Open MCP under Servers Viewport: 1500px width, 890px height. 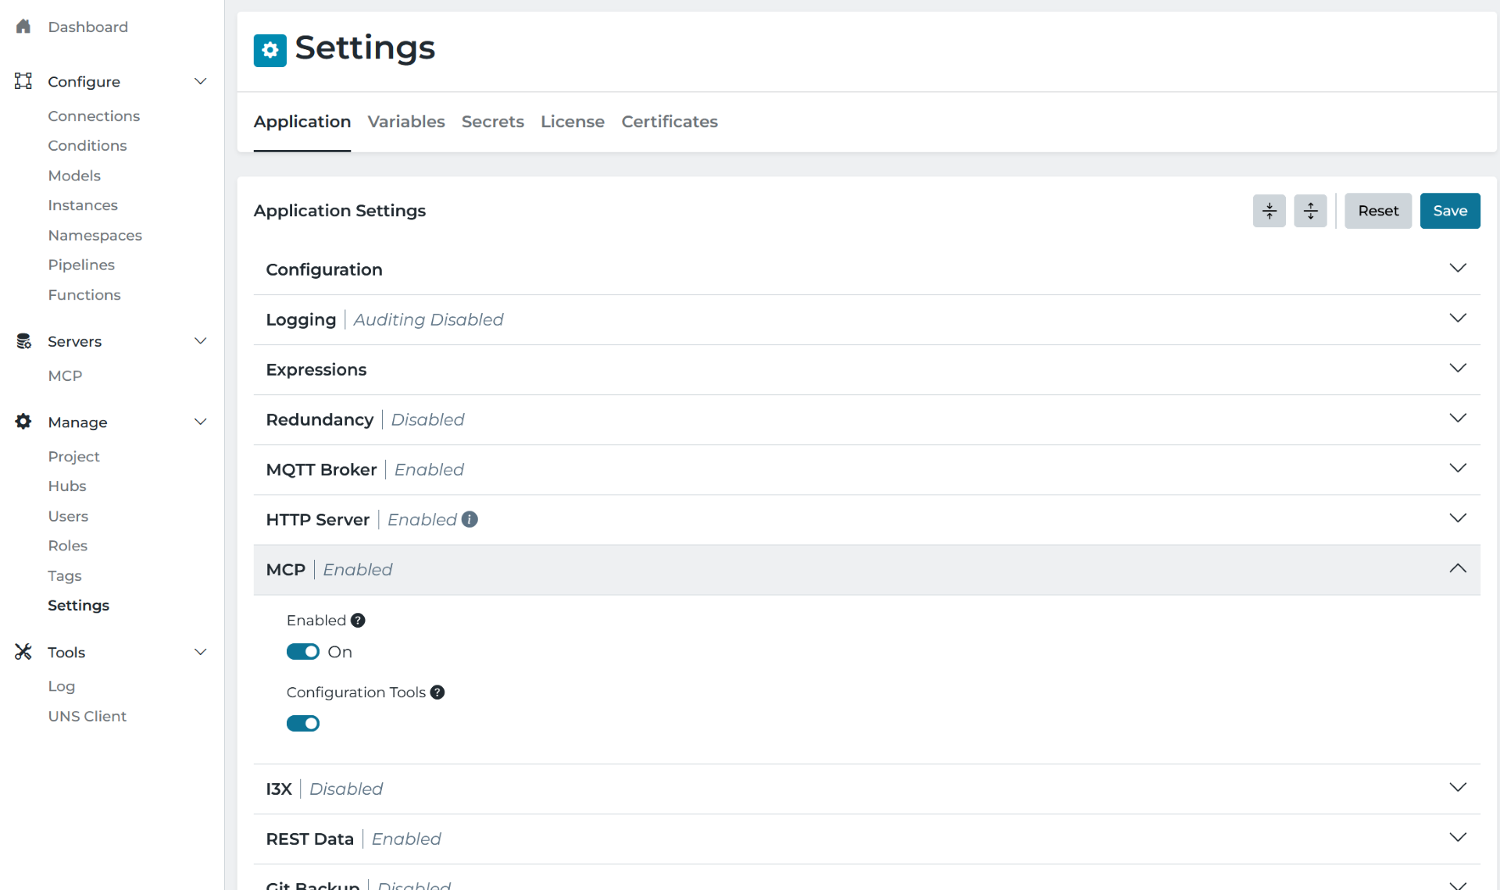click(x=65, y=376)
